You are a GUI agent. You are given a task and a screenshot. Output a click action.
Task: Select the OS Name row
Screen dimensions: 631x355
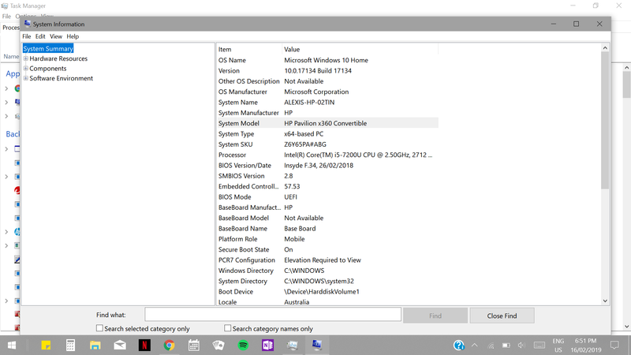pos(327,60)
